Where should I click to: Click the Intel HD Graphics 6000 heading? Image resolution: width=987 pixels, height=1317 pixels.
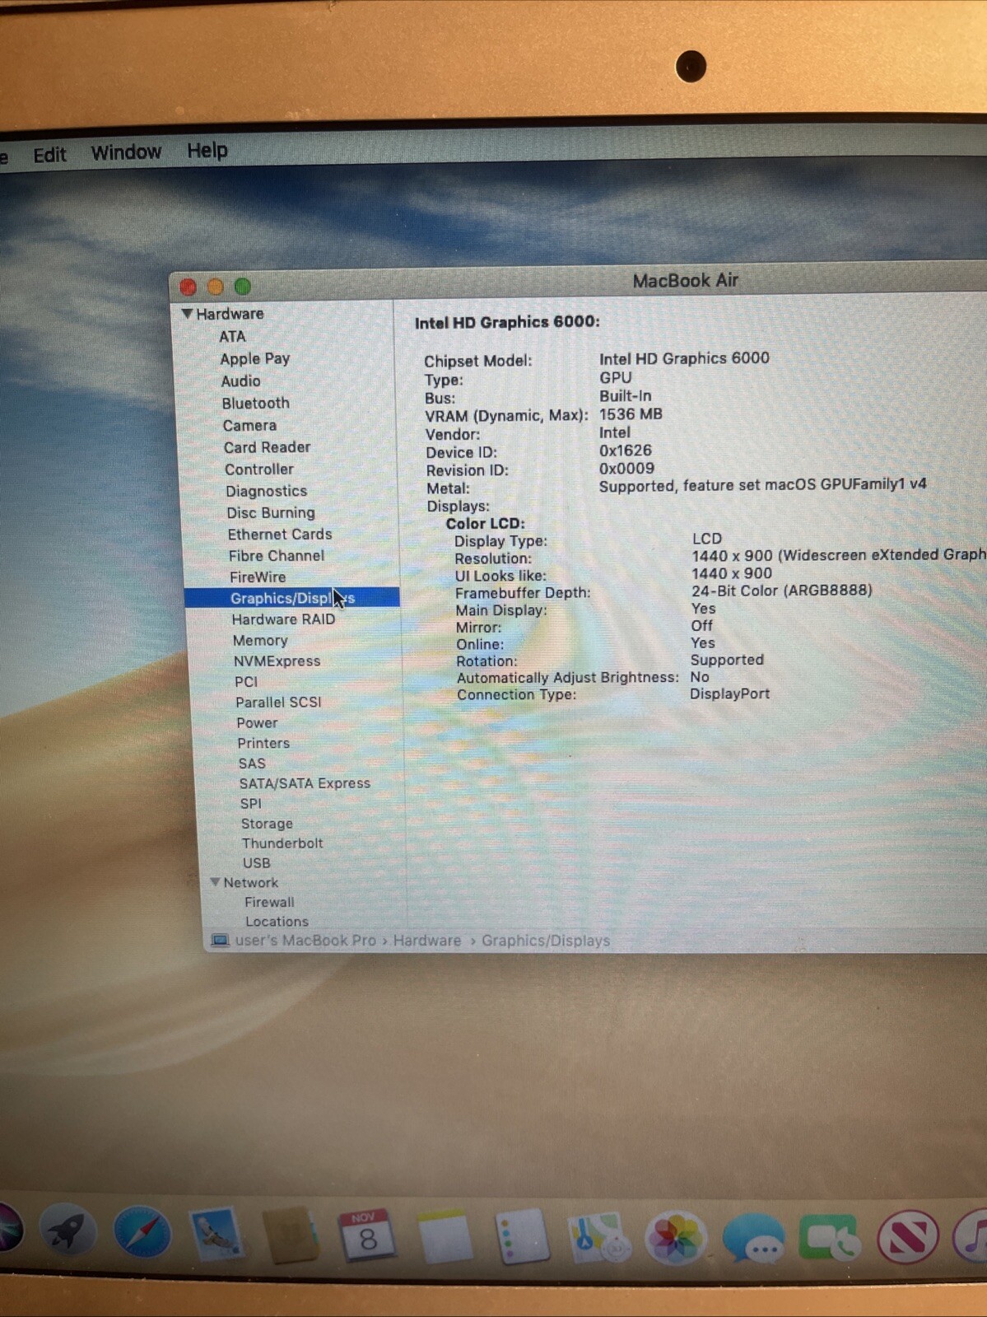[x=507, y=322]
